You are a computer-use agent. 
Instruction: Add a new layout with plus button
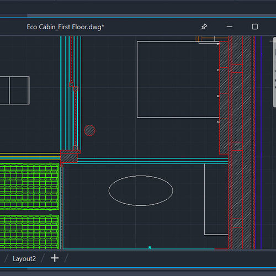pyautogui.click(x=55, y=258)
